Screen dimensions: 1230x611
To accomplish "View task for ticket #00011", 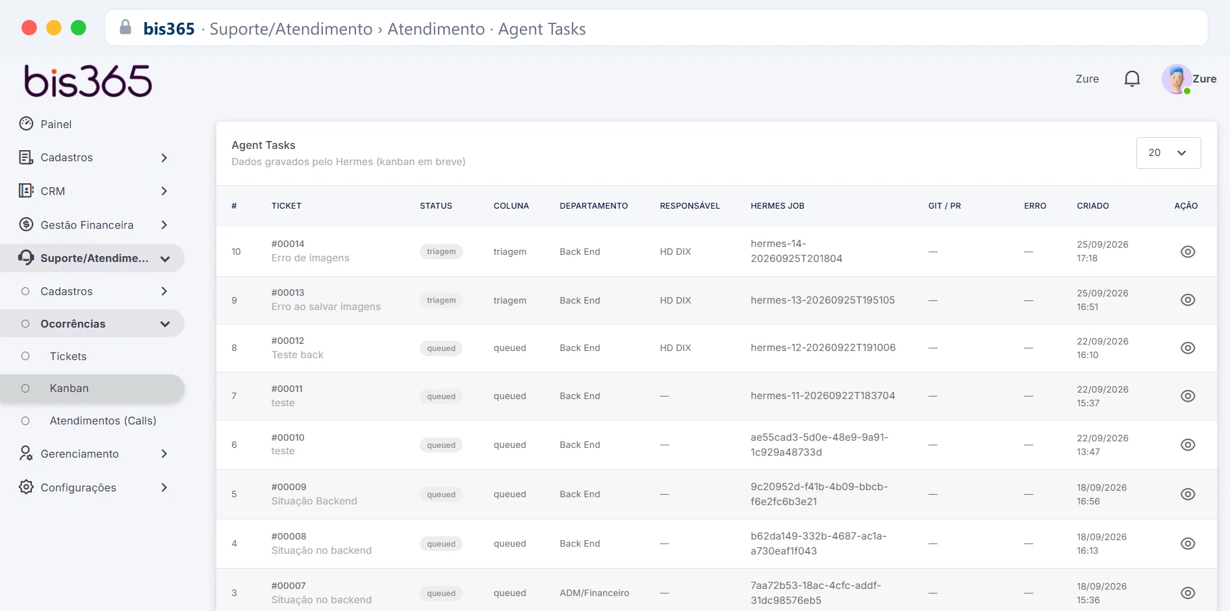I will click(1188, 396).
